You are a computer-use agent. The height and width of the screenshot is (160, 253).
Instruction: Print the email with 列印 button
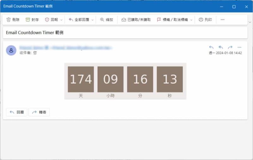click(x=205, y=20)
